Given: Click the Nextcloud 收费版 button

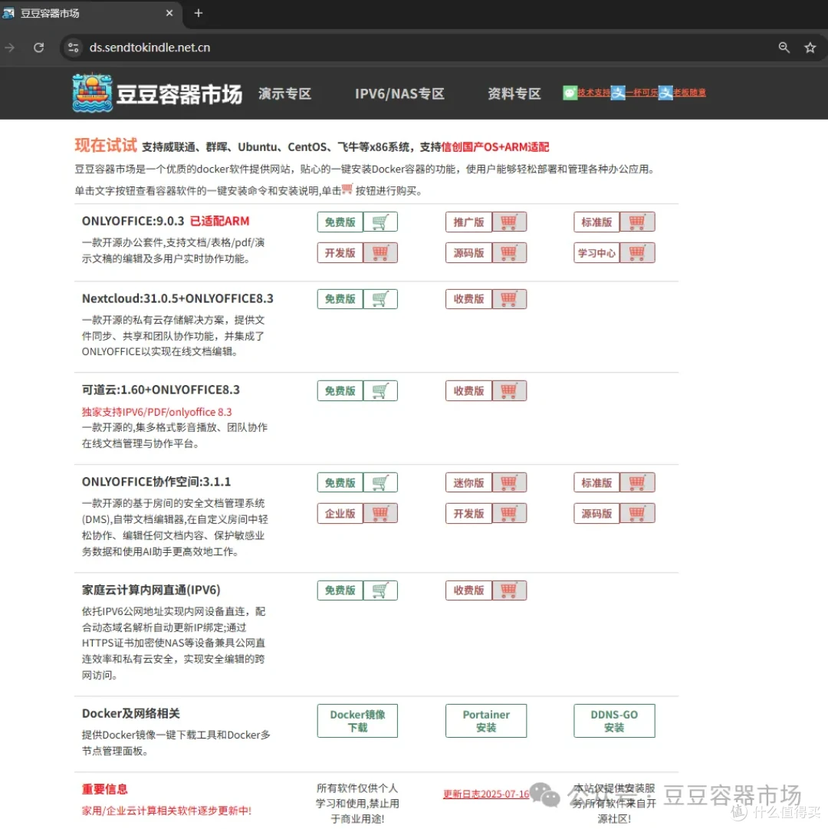Looking at the screenshot, I should (468, 299).
